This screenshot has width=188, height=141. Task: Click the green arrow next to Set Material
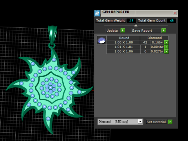click(x=170, y=122)
